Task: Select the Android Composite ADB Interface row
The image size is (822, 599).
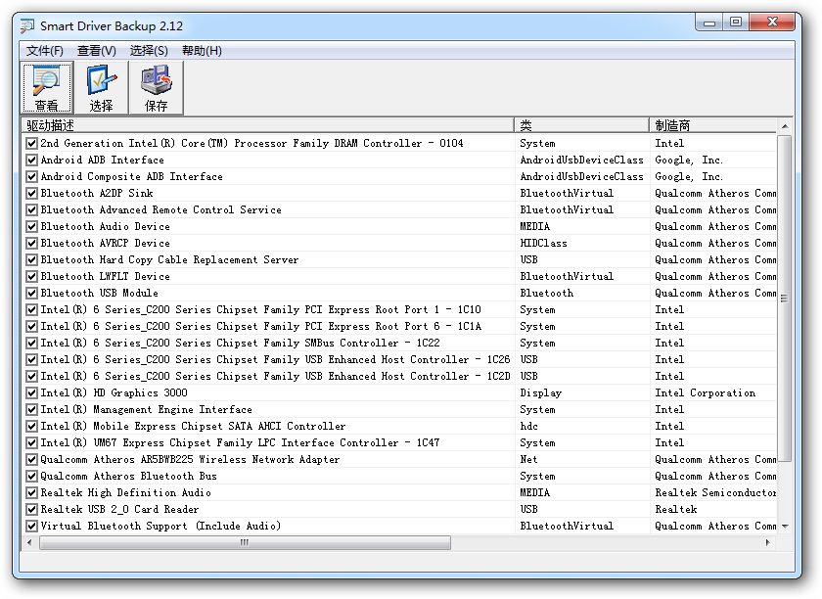Action: click(x=400, y=177)
